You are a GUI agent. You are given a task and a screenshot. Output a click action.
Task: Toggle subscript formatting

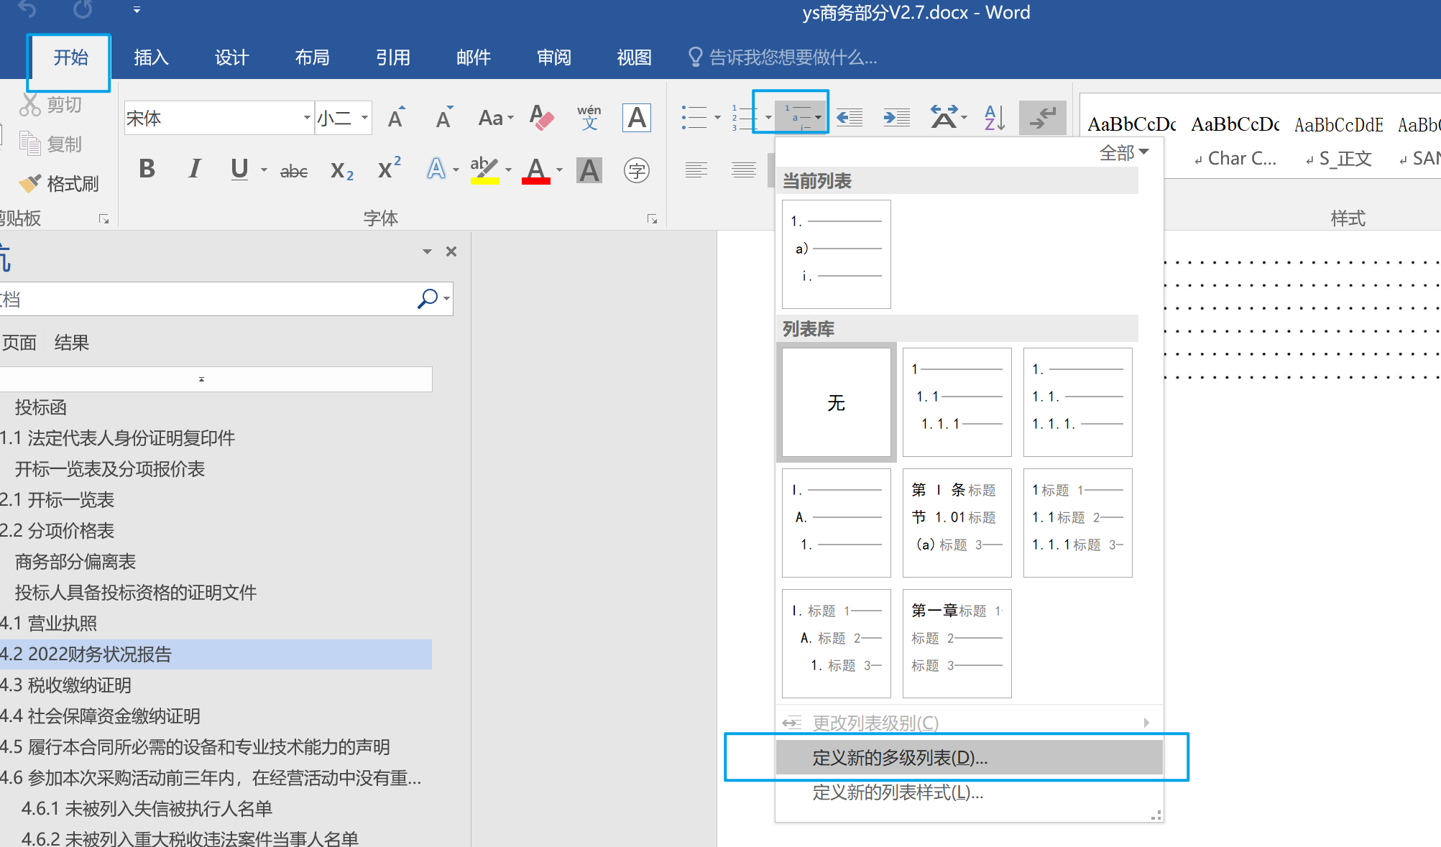coord(342,171)
